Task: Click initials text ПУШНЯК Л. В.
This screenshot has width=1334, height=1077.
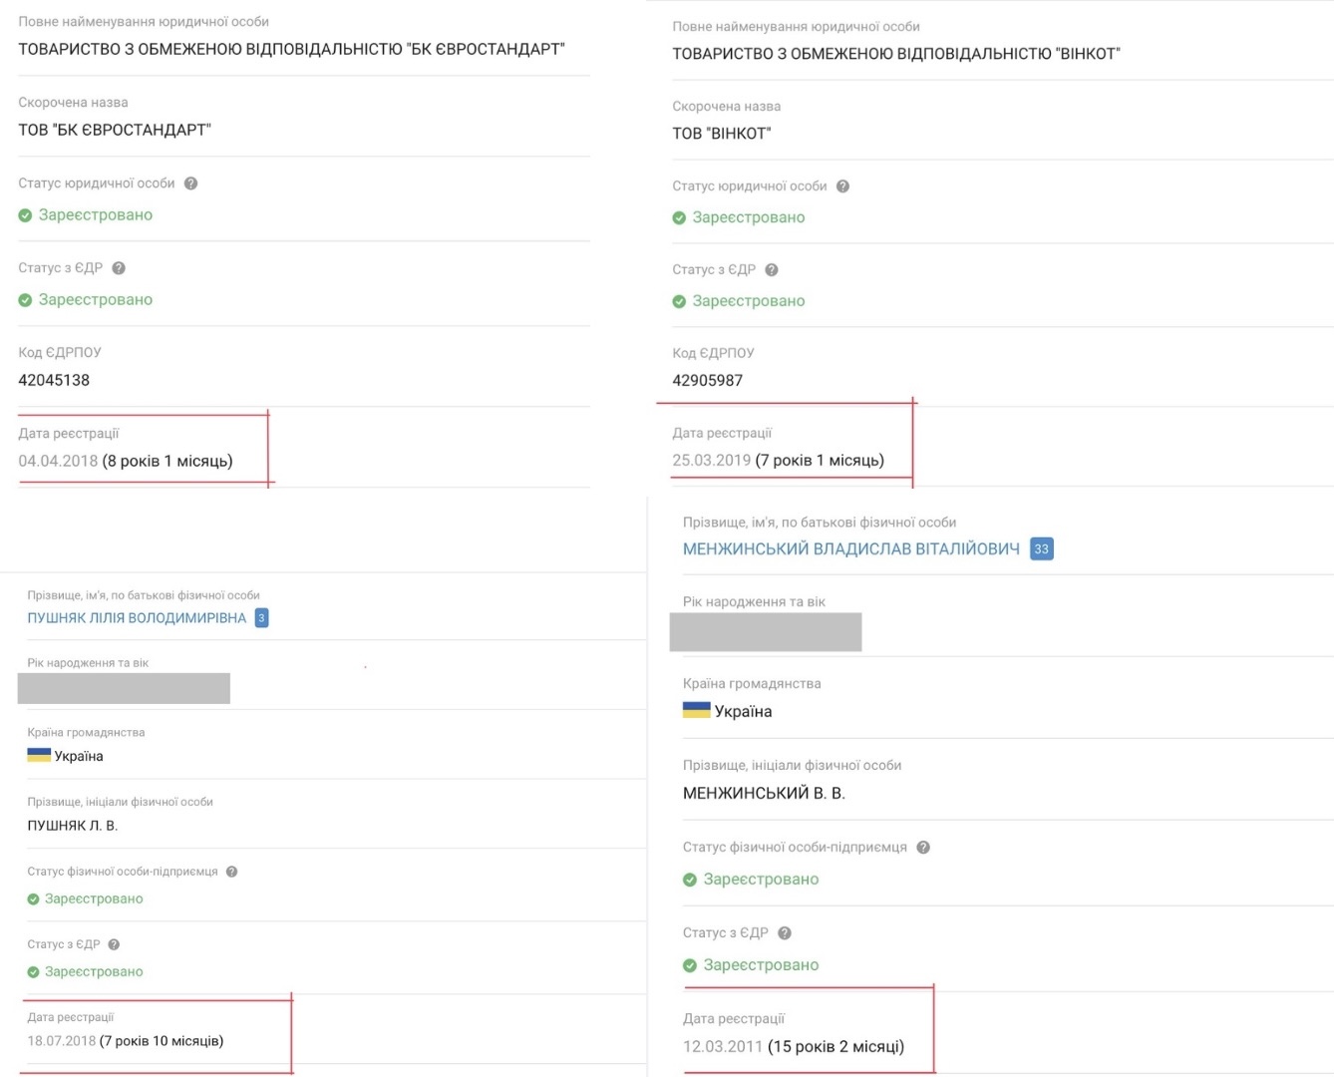Action: tap(73, 826)
